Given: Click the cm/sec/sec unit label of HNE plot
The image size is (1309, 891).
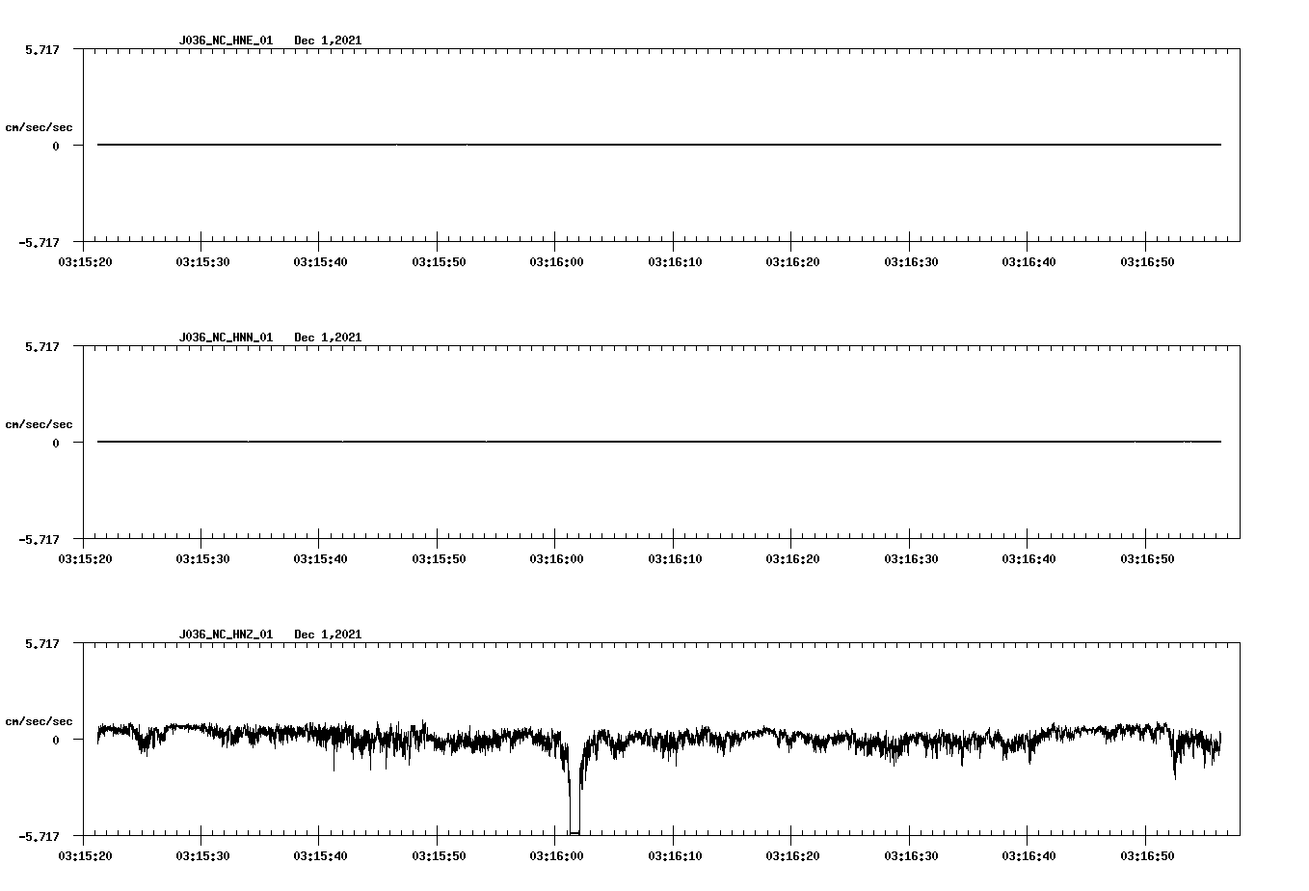Looking at the screenshot, I should coord(39,127).
